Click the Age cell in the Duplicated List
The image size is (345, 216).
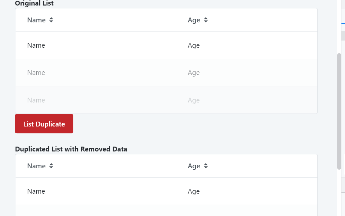point(194,191)
